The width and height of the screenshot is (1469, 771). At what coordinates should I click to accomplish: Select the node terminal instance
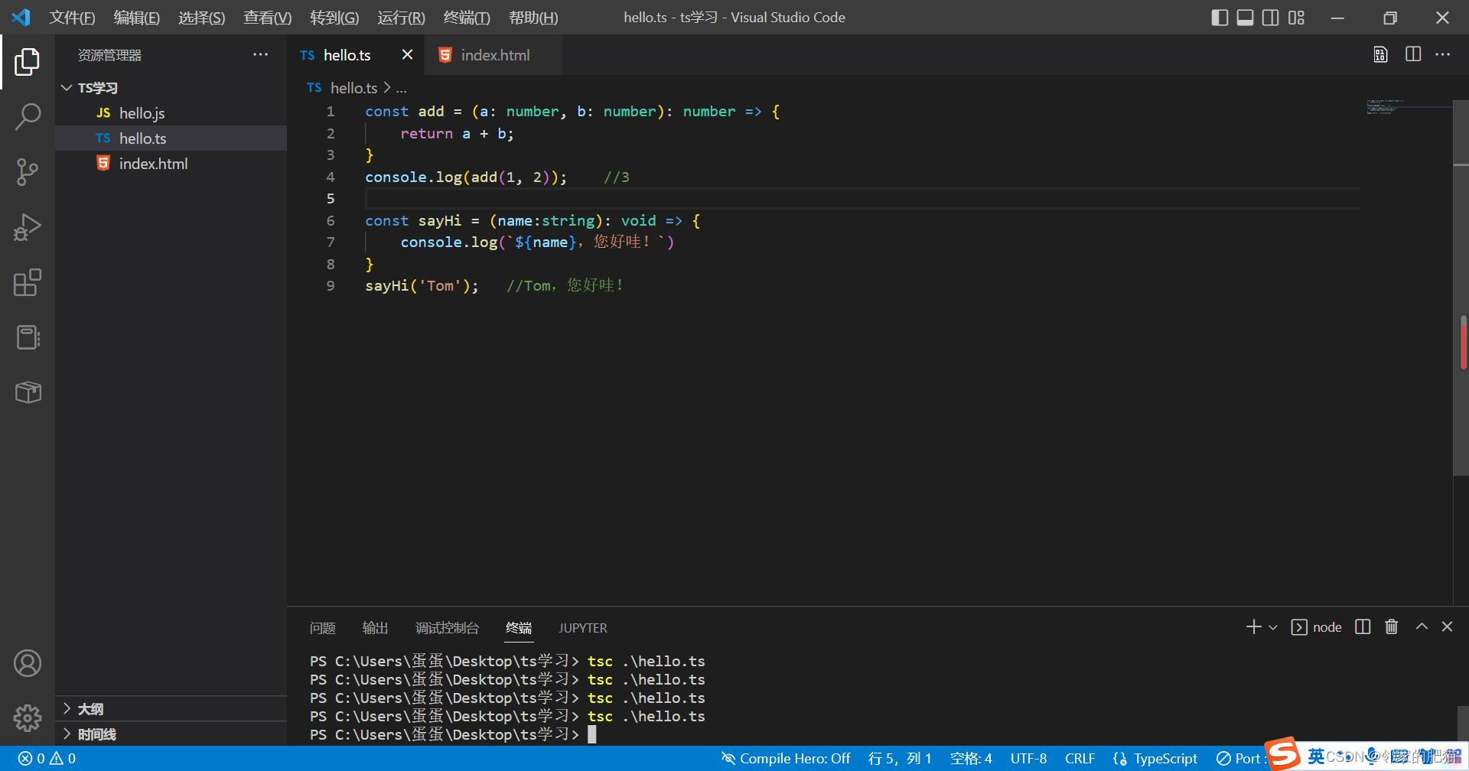pos(1316,627)
